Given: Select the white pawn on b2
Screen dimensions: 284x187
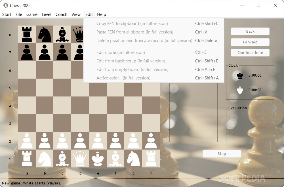Looking at the screenshot, I should [45, 141].
